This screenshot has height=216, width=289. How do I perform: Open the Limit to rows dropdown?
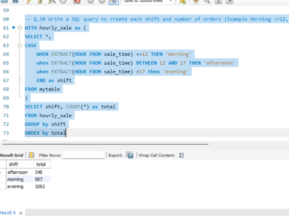click(148, 1)
